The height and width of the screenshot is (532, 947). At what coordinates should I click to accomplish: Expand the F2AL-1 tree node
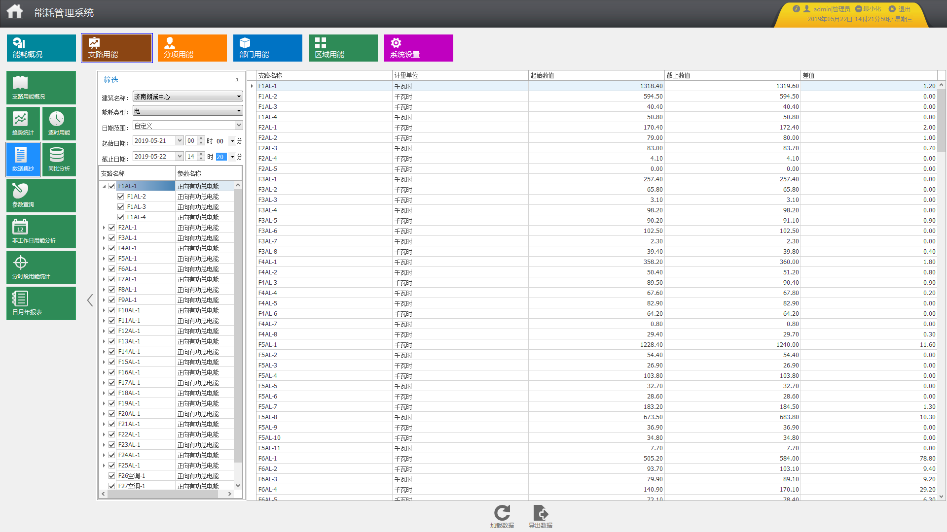pos(104,228)
